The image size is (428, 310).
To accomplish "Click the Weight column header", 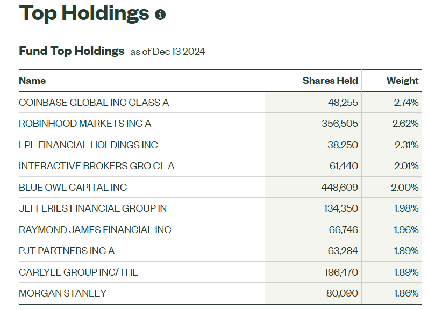I will [x=402, y=81].
